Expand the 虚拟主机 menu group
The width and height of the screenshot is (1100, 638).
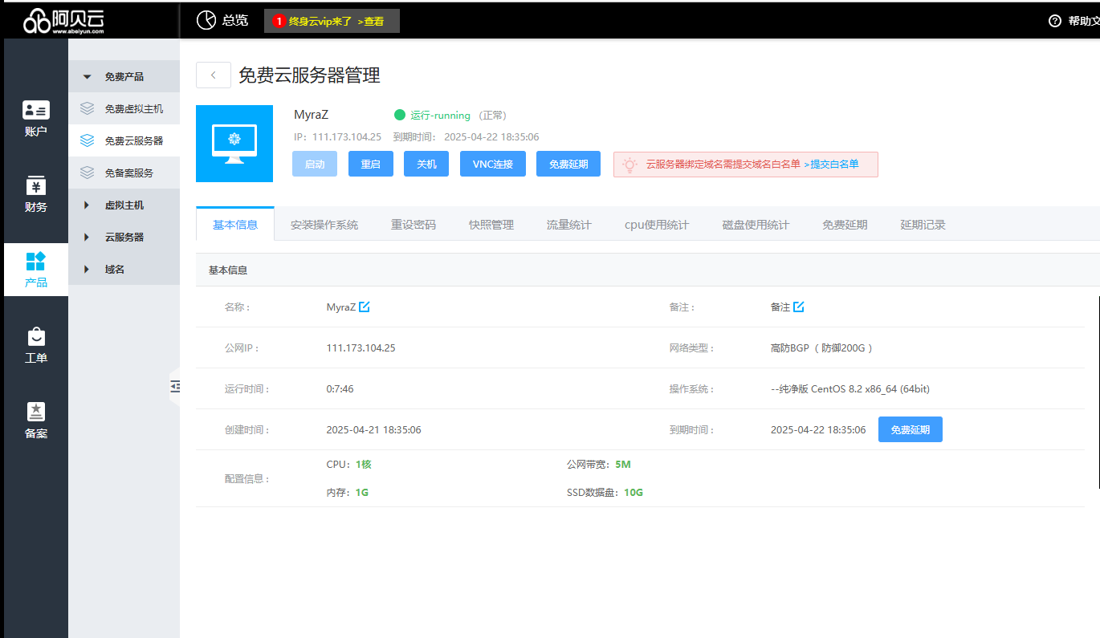tap(124, 205)
